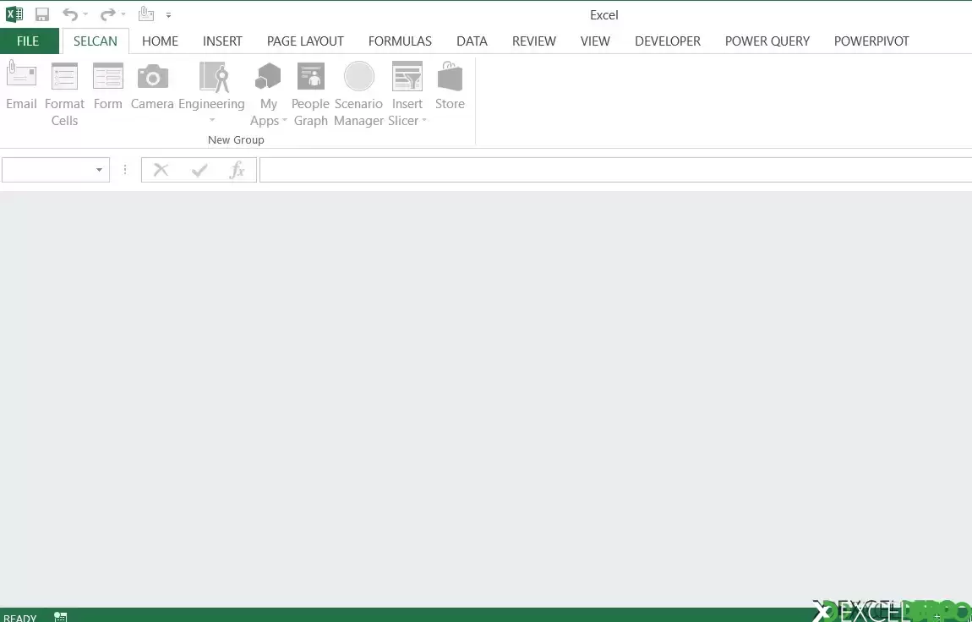Click into the formula bar
The height and width of the screenshot is (622, 972).
coord(615,170)
